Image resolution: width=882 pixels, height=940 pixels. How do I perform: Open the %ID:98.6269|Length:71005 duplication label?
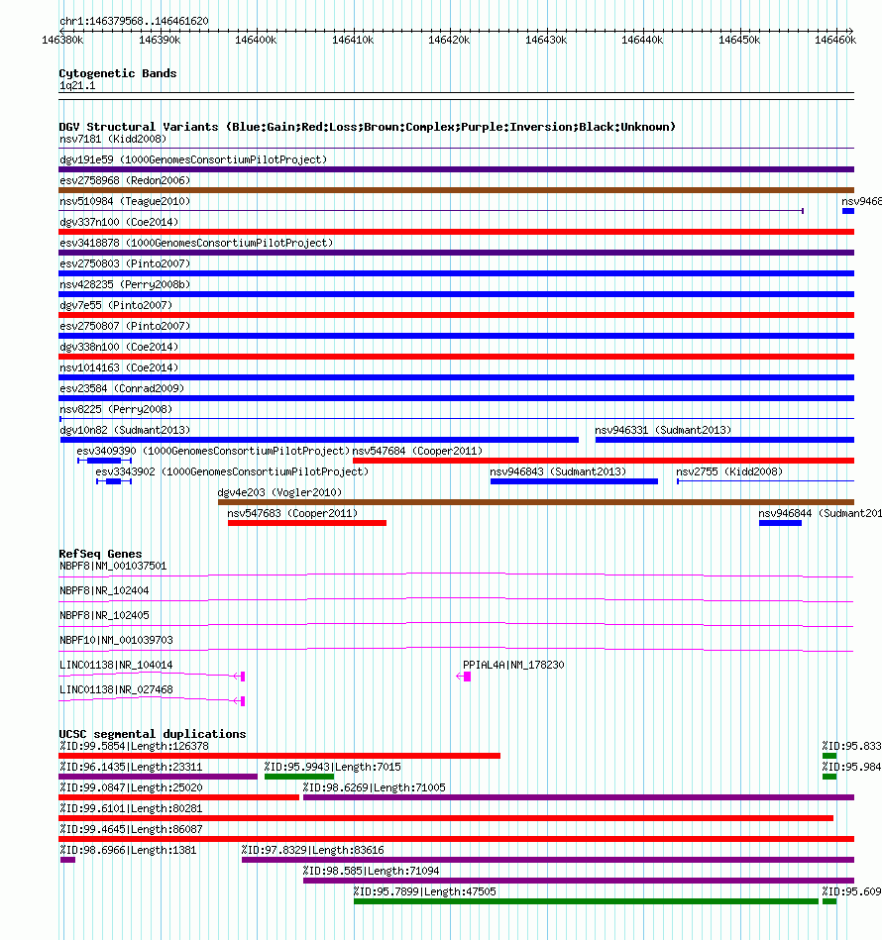pos(375,787)
